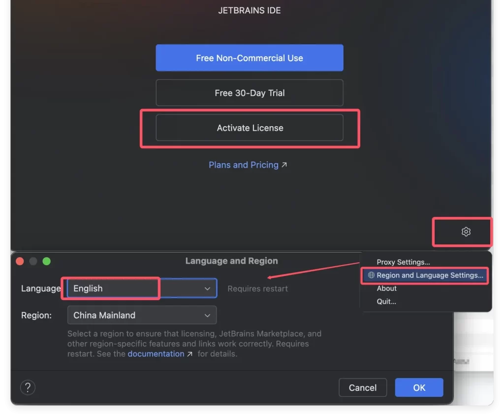Click the gray minimize window button
This screenshot has width=504, height=416.
click(x=33, y=261)
